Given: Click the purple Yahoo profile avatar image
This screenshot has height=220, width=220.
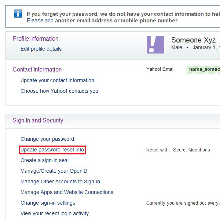Looking at the screenshot, I should point(155,45).
